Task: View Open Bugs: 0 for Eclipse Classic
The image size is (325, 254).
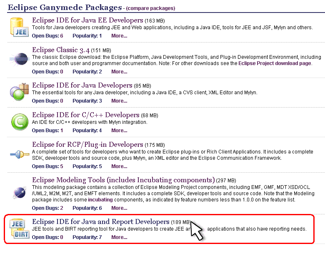Action: tap(47, 72)
